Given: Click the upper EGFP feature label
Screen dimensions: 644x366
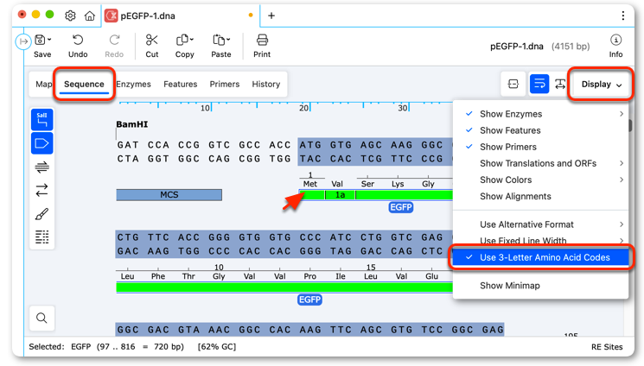Looking at the screenshot, I should pos(401,207).
